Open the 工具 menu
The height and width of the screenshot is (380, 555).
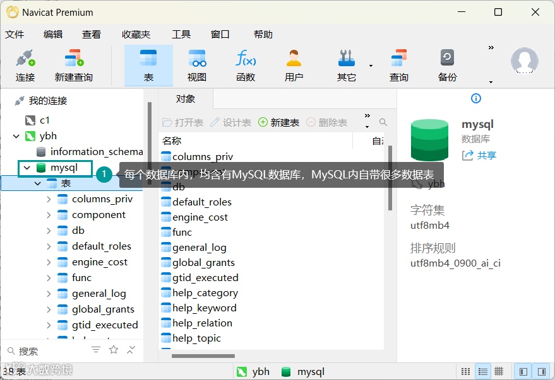(x=181, y=34)
